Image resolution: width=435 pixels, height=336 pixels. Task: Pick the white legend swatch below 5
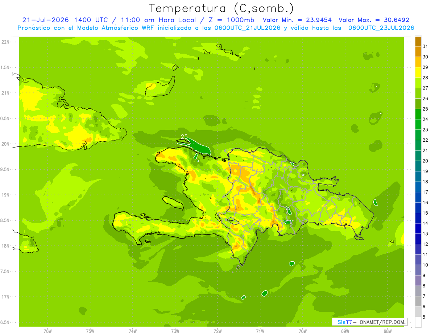(x=418, y=322)
